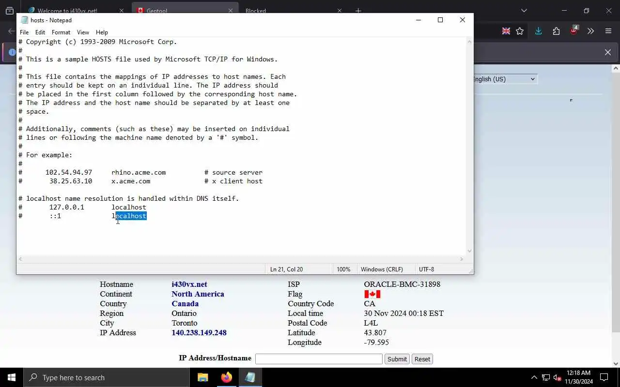Open File Explorer from the taskbar
The image size is (620, 387).
(202, 377)
